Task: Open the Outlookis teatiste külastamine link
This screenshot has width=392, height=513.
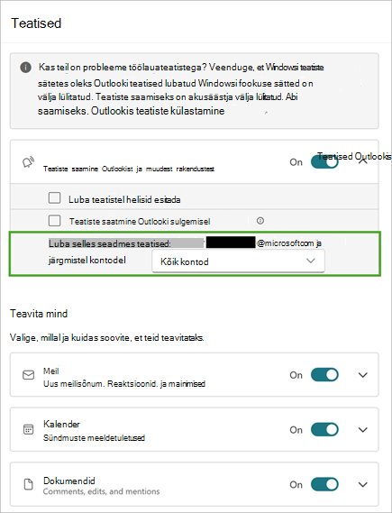Action: point(158,111)
